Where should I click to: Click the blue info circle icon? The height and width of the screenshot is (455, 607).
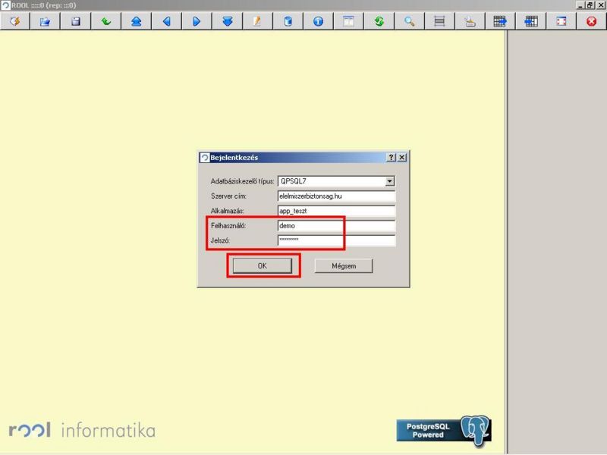pyautogui.click(x=318, y=22)
